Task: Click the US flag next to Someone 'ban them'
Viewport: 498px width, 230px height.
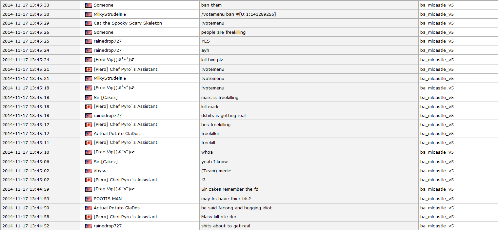Action: coord(89,5)
